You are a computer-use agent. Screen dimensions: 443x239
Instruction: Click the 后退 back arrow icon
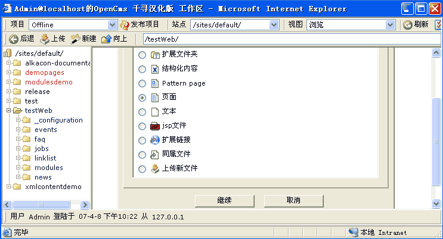13,39
